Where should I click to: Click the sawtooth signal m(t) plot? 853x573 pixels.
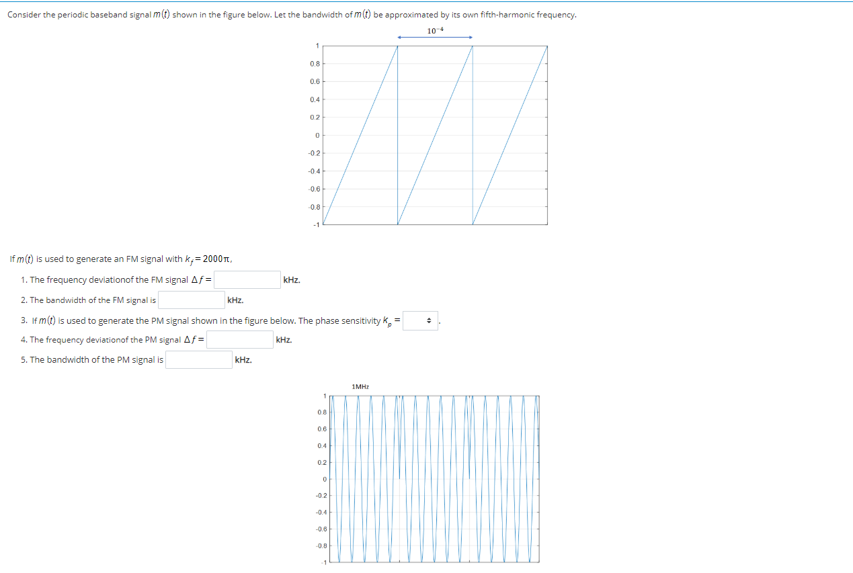(x=435, y=134)
